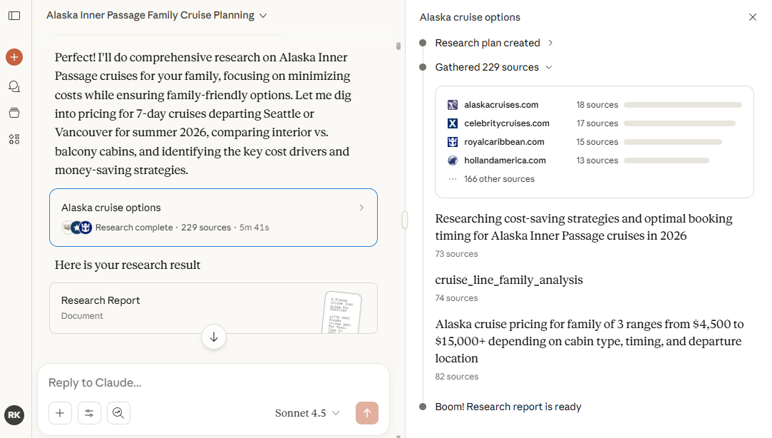The width and height of the screenshot is (772, 438).
Task: Click into the Reply to Claude field
Action: pyautogui.click(x=213, y=383)
